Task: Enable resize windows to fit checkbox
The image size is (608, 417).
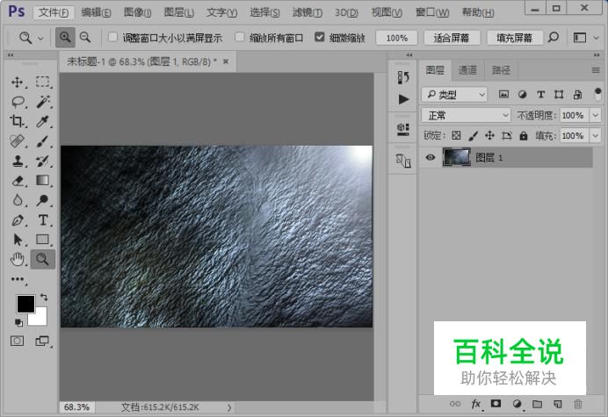Action: (112, 37)
